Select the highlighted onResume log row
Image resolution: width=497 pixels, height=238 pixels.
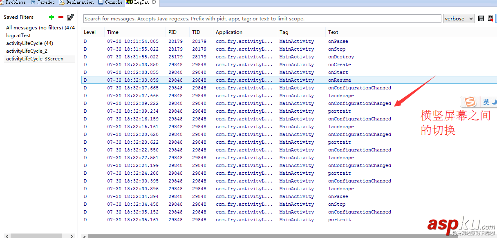(x=289, y=80)
